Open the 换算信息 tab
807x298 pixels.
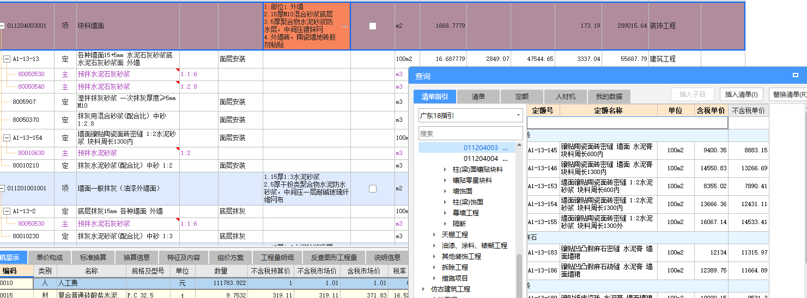pyautogui.click(x=137, y=258)
